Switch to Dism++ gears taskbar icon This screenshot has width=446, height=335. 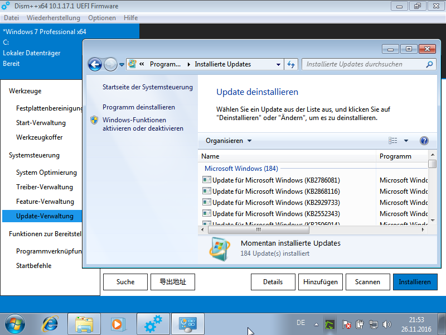pos(153,324)
